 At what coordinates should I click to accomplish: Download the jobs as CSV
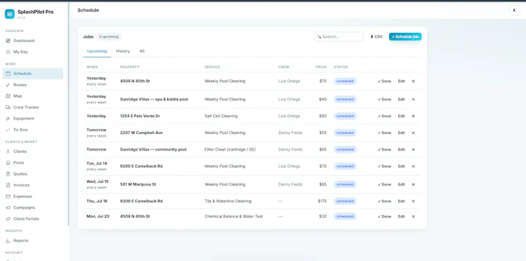pyautogui.click(x=376, y=37)
